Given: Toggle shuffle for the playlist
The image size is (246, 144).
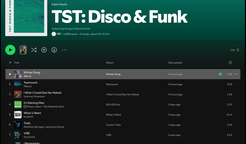Looking at the screenshot, I should tap(34, 50).
